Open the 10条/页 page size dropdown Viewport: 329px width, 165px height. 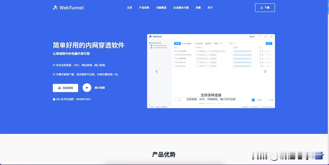coord(262,100)
